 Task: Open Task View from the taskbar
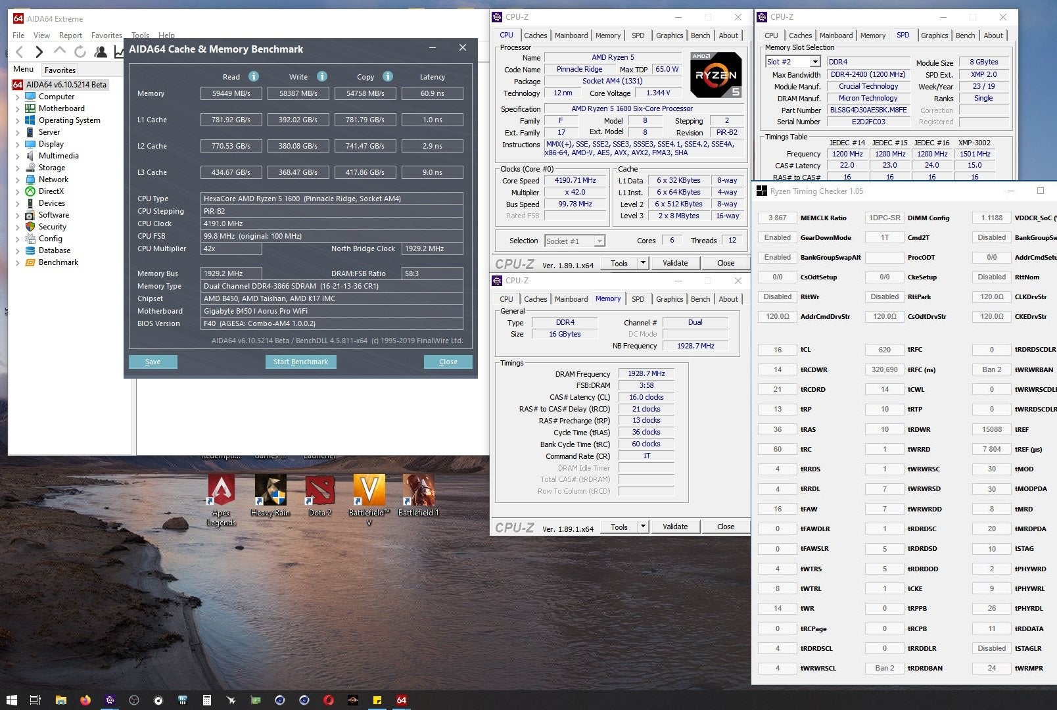coord(35,700)
